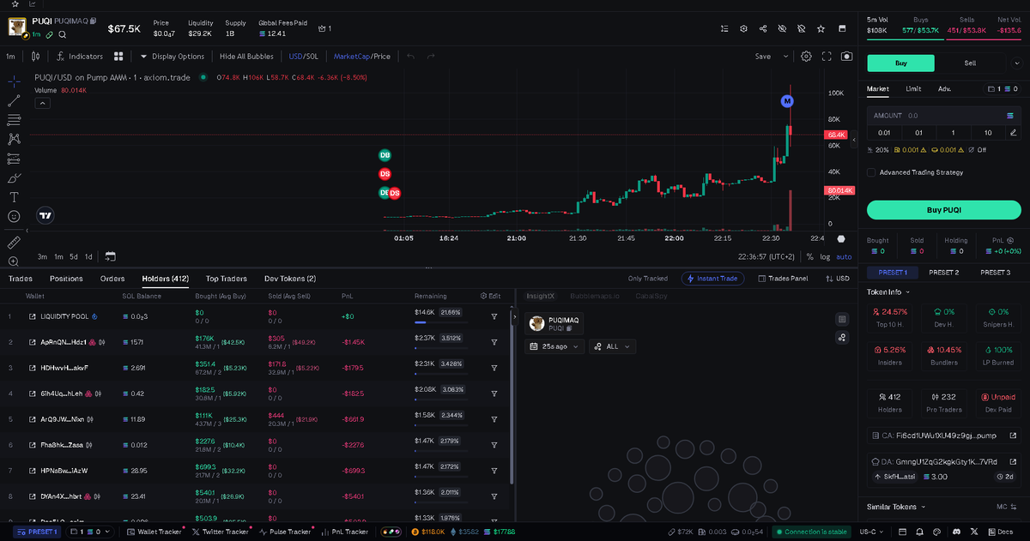This screenshot has width=1030, height=541.
Task: Click the M marker on chart
Action: [787, 101]
